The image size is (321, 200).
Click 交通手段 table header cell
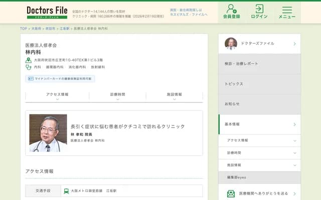(43, 191)
